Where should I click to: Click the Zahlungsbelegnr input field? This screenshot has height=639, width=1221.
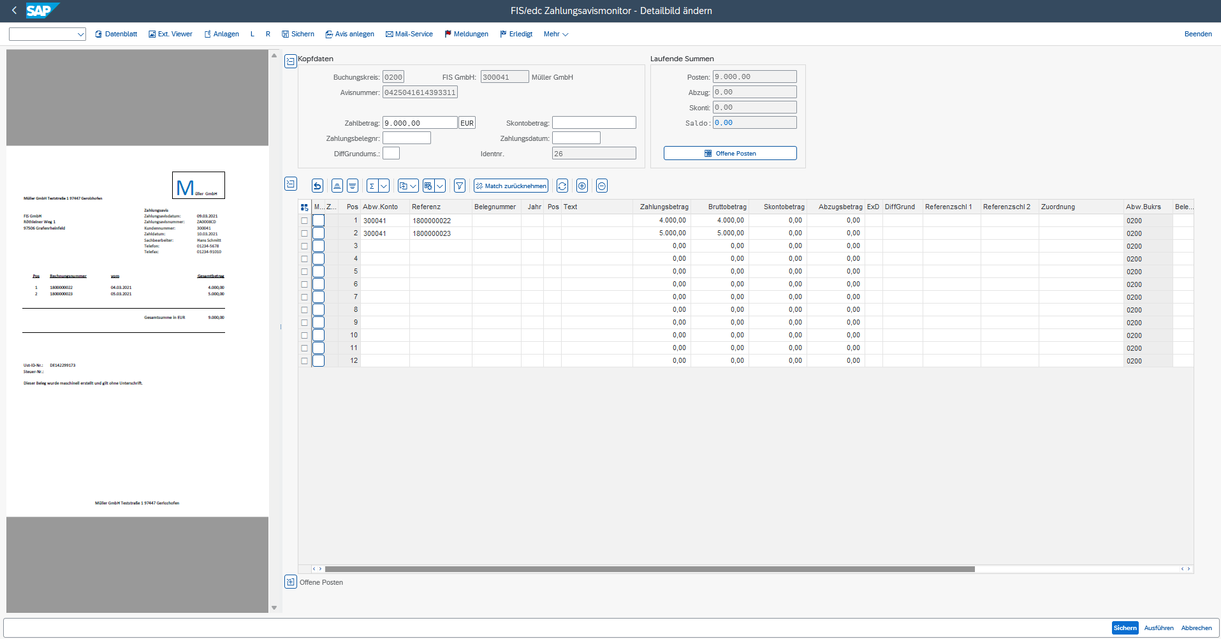407,138
